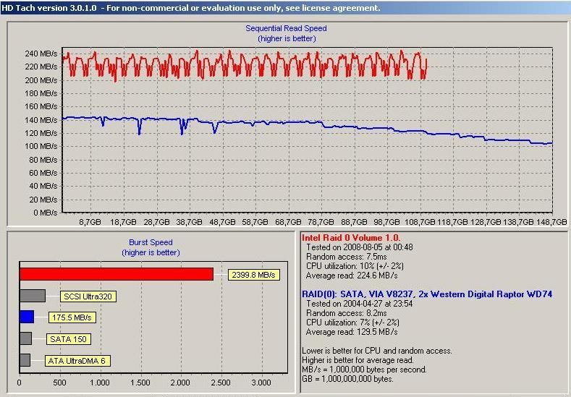Select the 175.5 MB/s burst label
571x397 pixels.
[x=72, y=317]
